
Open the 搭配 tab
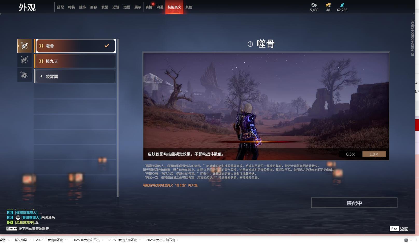(x=60, y=7)
